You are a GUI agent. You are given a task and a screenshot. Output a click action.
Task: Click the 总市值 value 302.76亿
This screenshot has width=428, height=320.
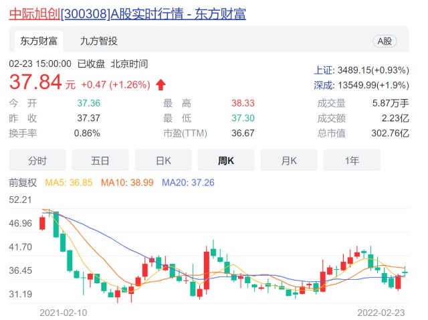click(390, 133)
